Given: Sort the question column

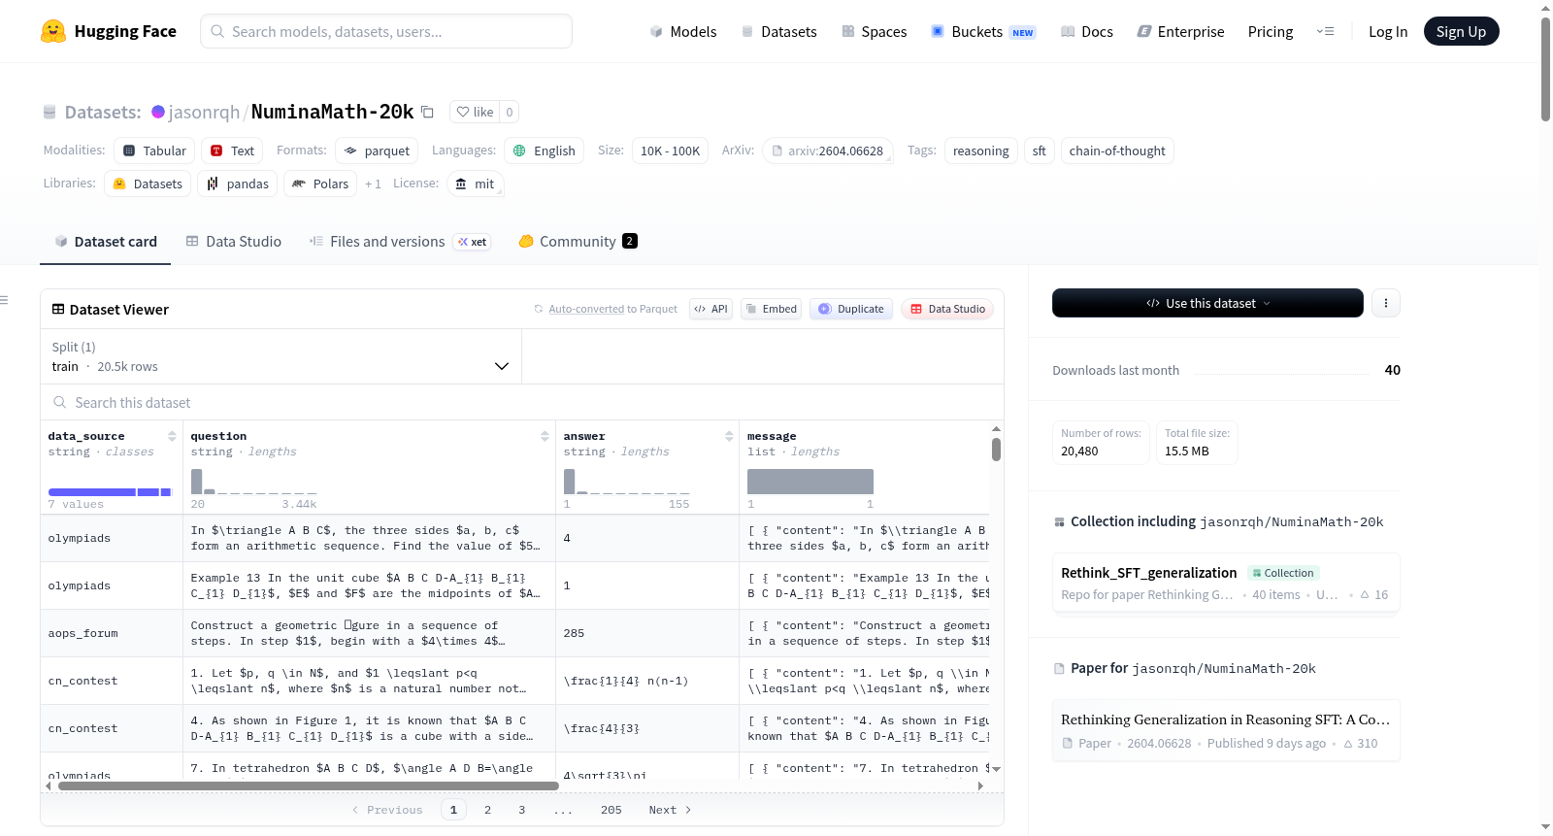Looking at the screenshot, I should 545,436.
